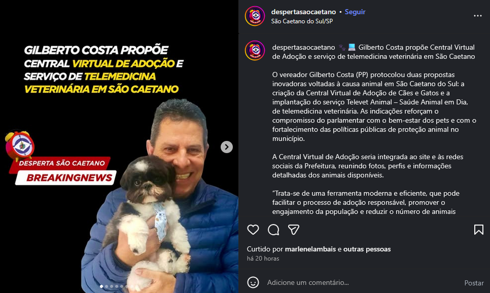The width and height of the screenshot is (490, 293).
Task: Click the post image of man with dog
Action: tap(119, 146)
